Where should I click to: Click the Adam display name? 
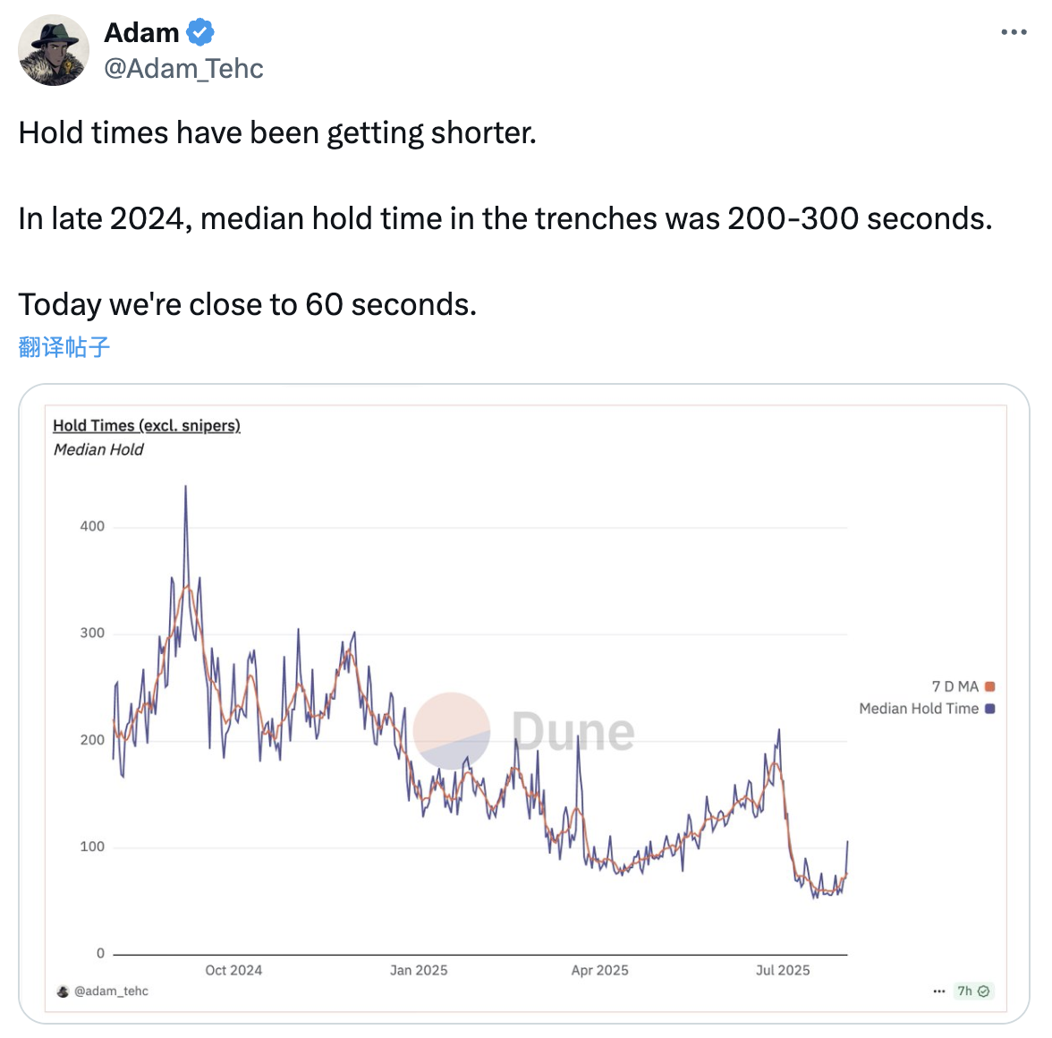(141, 32)
